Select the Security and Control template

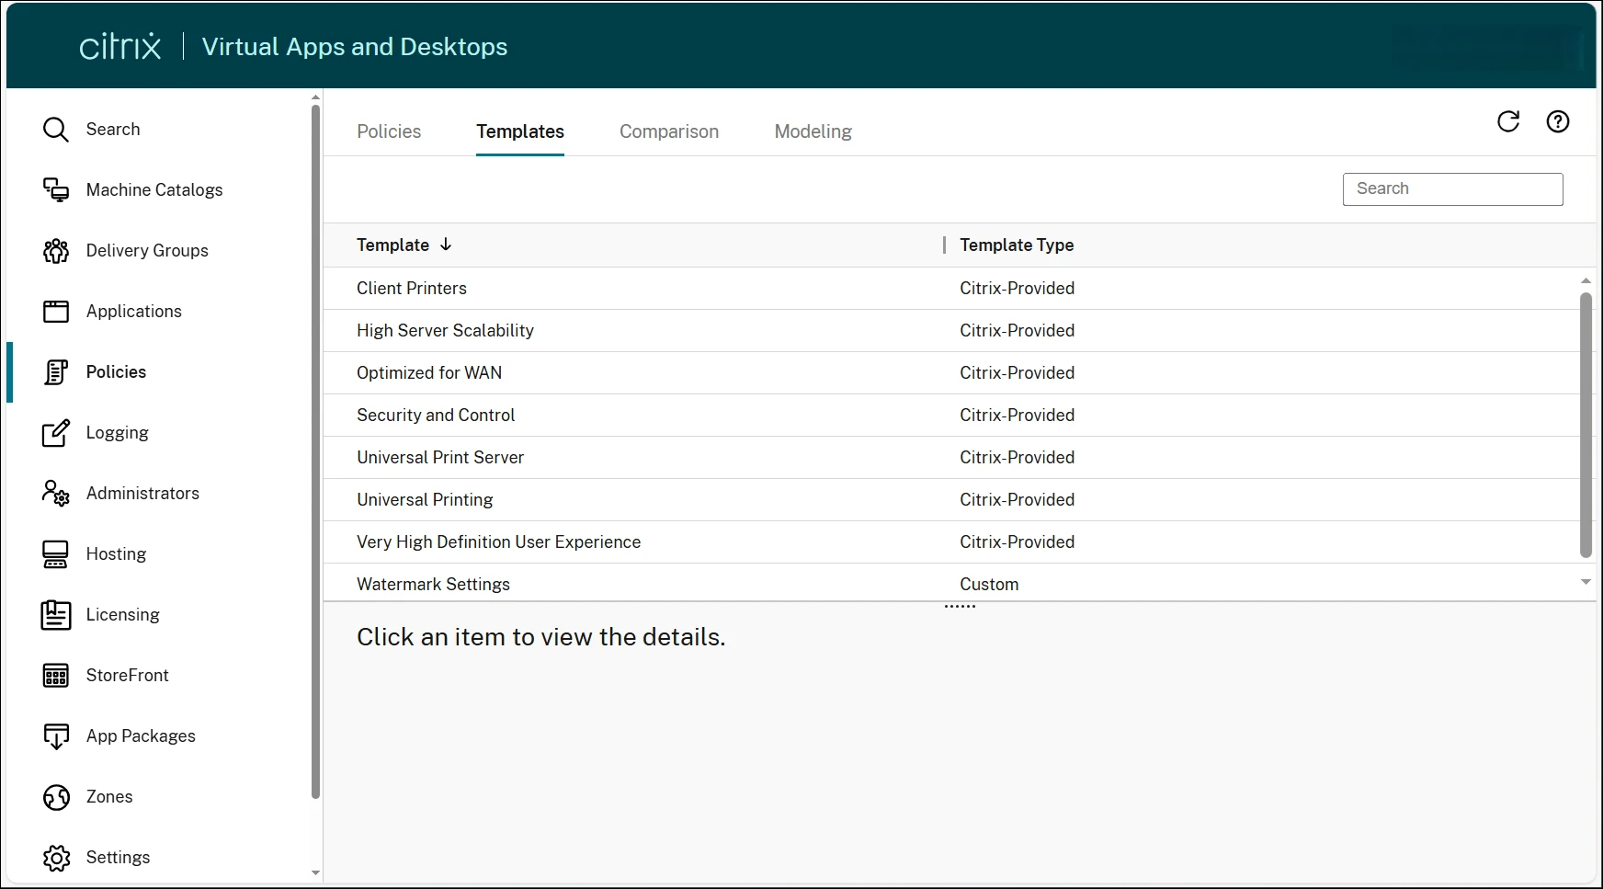point(436,416)
